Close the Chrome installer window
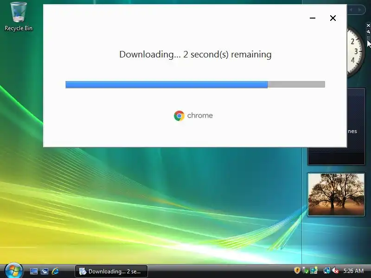Viewport: 371px width, 278px height. [333, 18]
